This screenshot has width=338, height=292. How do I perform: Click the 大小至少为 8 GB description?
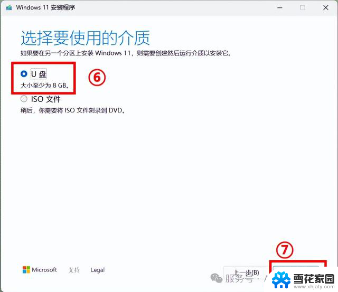[x=44, y=86]
